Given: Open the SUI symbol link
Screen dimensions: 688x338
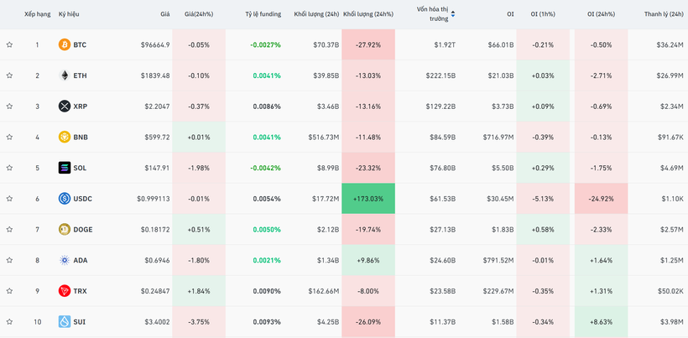Looking at the screenshot, I should point(79,321).
